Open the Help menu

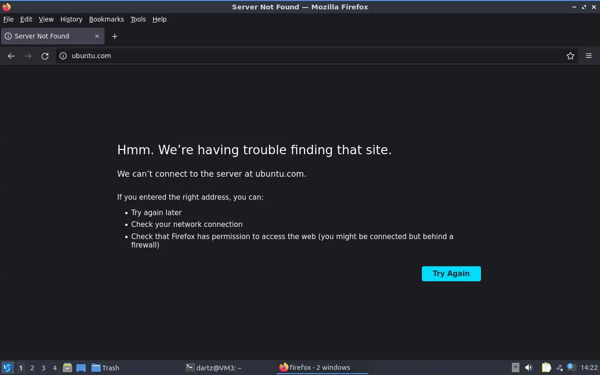tap(159, 19)
